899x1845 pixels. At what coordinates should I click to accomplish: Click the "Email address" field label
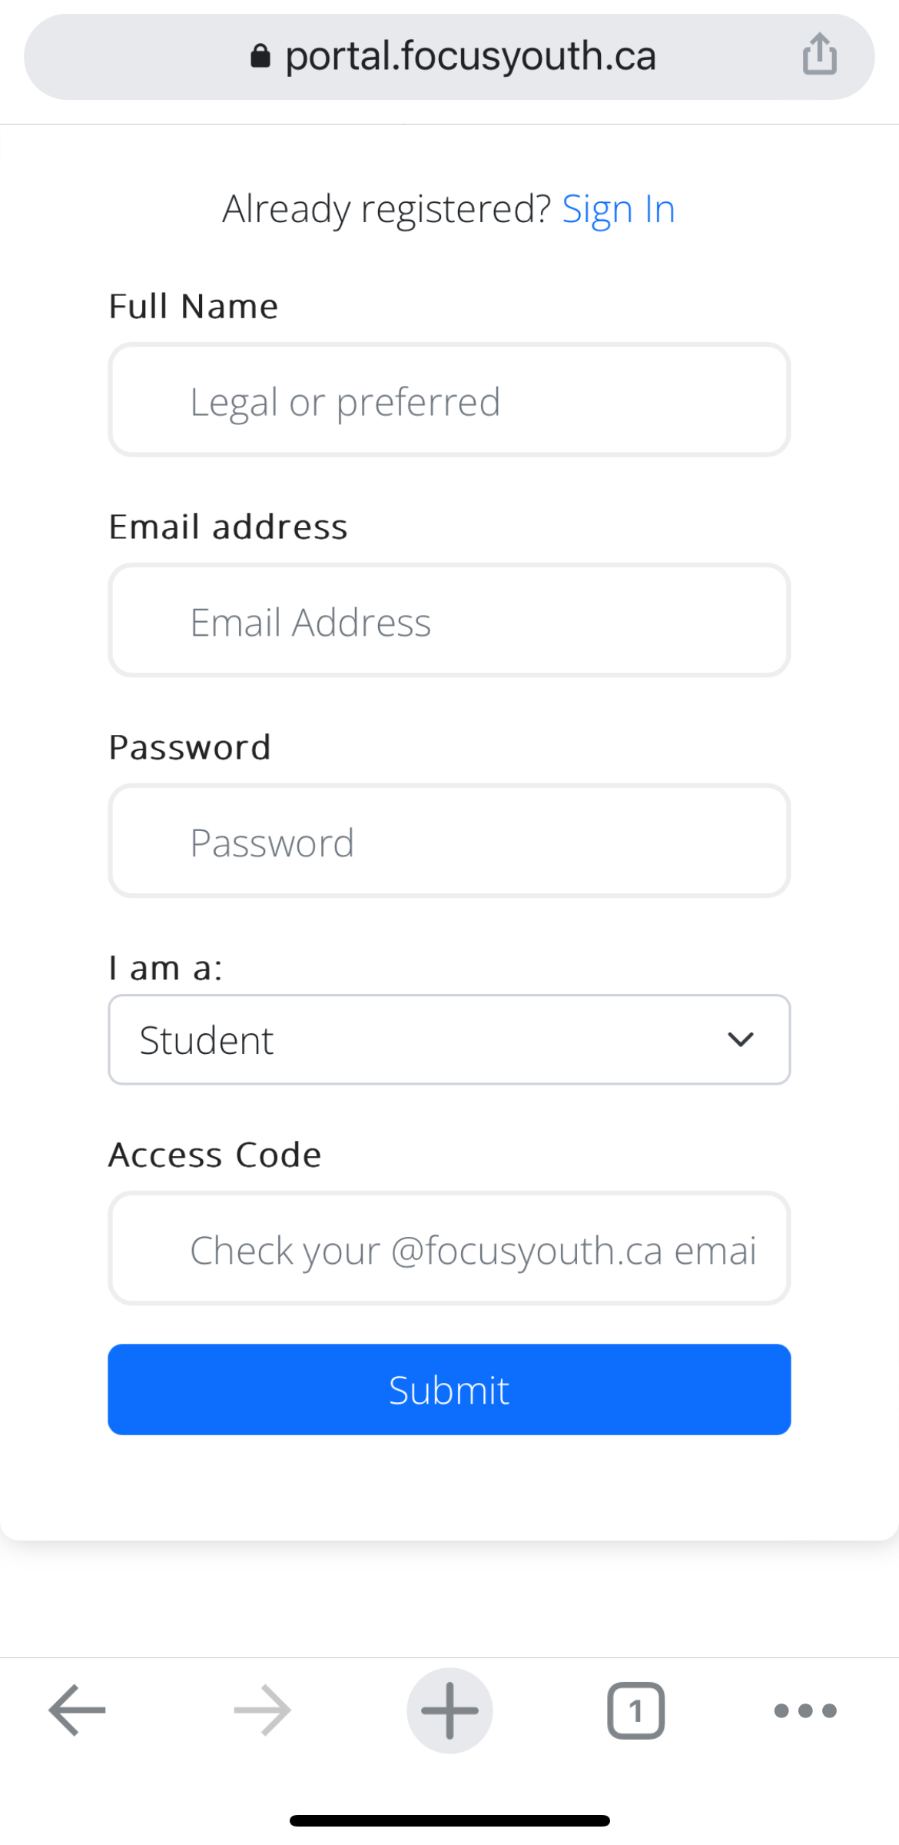(228, 527)
